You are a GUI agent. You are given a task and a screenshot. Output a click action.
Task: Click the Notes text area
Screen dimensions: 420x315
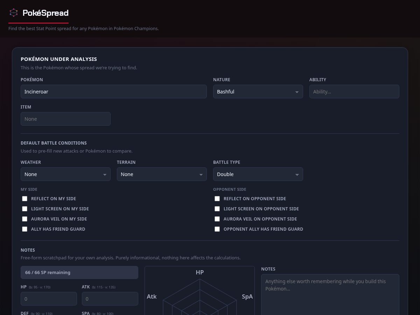point(330,294)
